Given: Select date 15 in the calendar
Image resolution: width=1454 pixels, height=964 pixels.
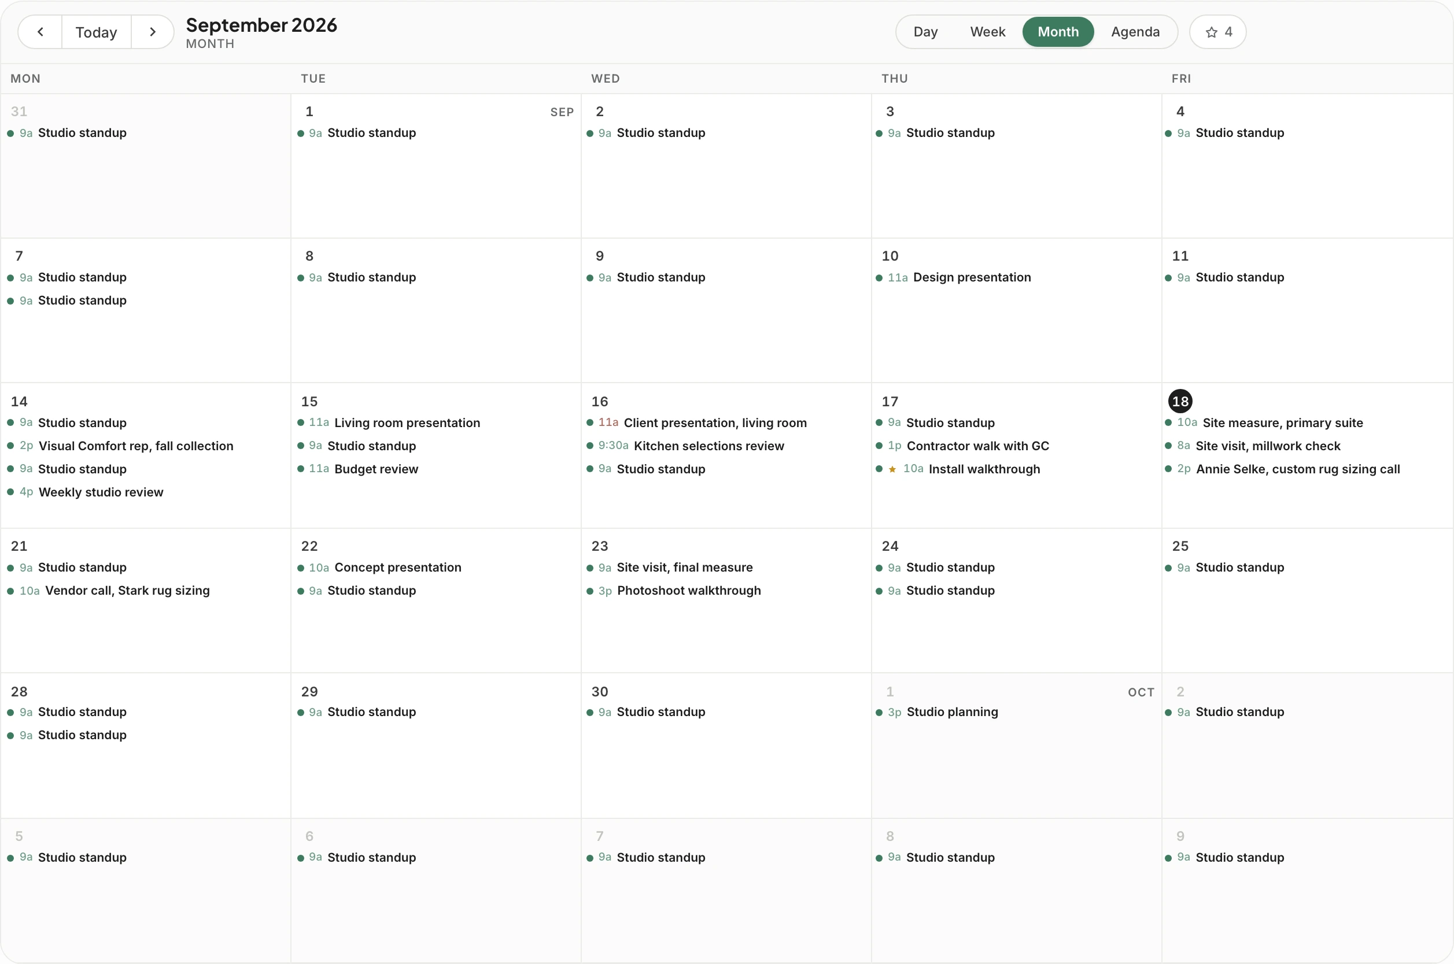Looking at the screenshot, I should click(309, 402).
